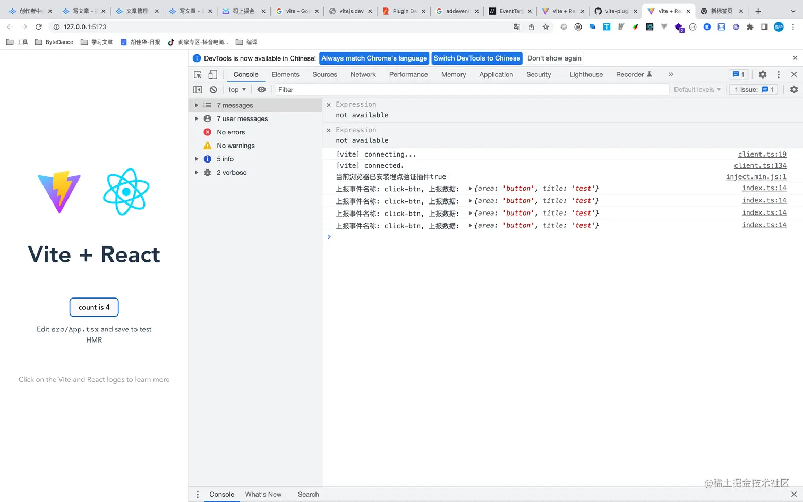Open the DevTools three-dot customize menu
The width and height of the screenshot is (803, 502).
pos(779,75)
